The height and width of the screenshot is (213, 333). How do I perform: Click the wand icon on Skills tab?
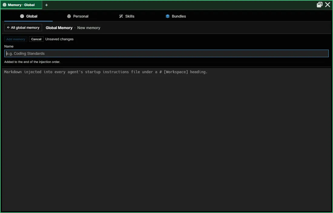point(121,16)
